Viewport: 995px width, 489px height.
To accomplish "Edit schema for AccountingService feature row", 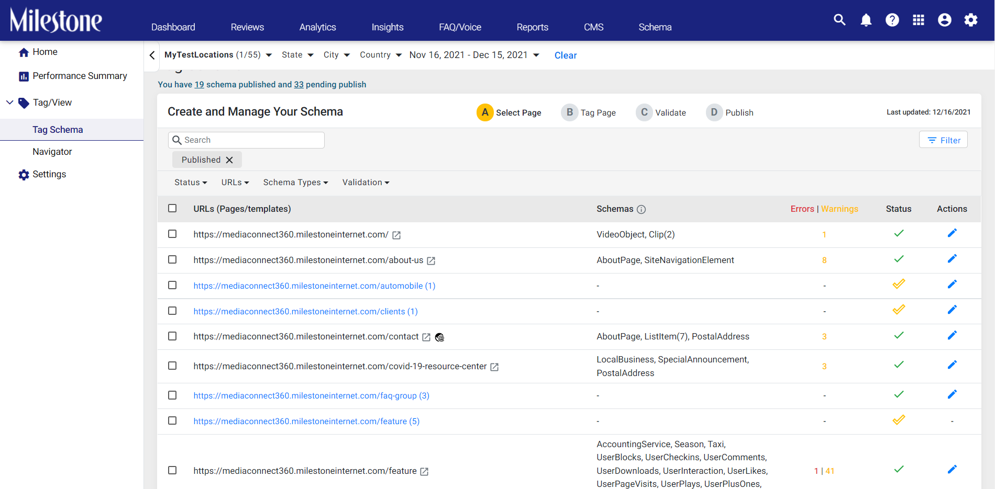I will 952,470.
